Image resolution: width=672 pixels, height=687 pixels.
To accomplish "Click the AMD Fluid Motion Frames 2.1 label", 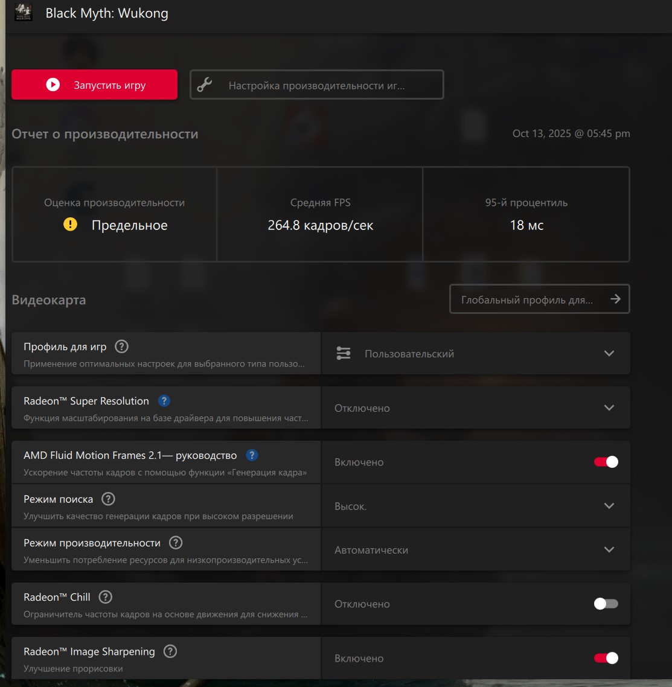I will point(130,455).
